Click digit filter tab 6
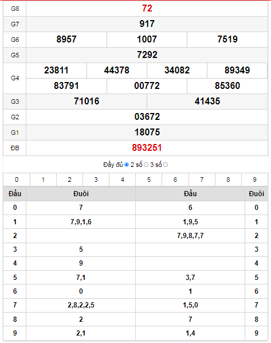 coord(175,180)
